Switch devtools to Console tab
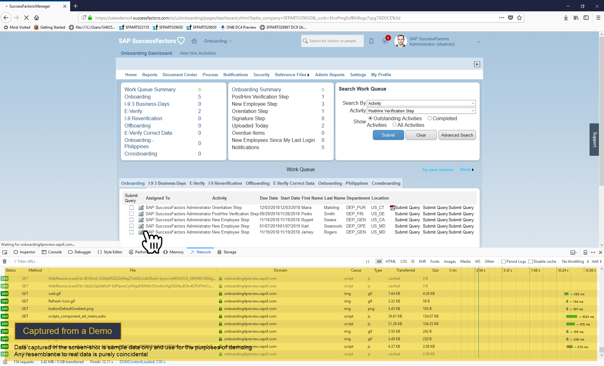This screenshot has width=604, height=366. pos(52,252)
